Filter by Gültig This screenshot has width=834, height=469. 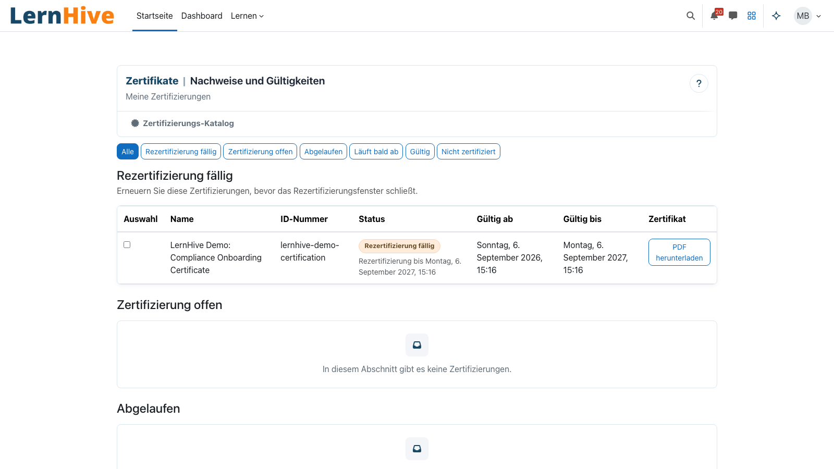(x=420, y=152)
